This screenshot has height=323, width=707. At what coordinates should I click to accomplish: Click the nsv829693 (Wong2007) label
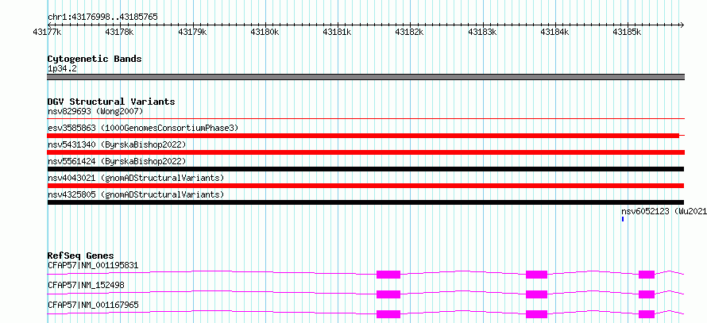(x=95, y=111)
